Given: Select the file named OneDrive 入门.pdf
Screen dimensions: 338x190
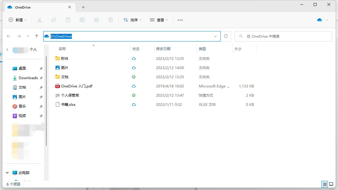Looking at the screenshot, I should click(77, 86).
